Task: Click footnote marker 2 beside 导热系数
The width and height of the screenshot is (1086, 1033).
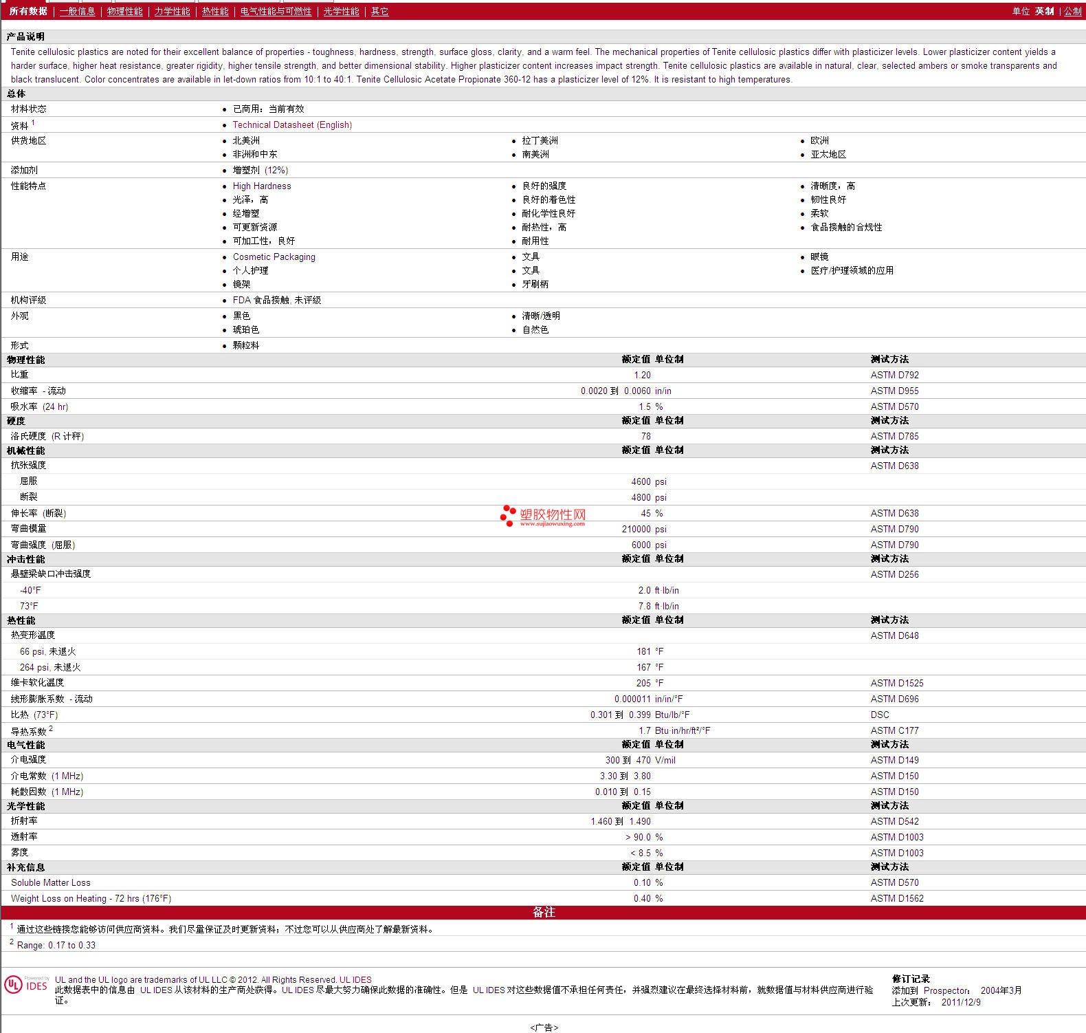Action: pyautogui.click(x=51, y=728)
